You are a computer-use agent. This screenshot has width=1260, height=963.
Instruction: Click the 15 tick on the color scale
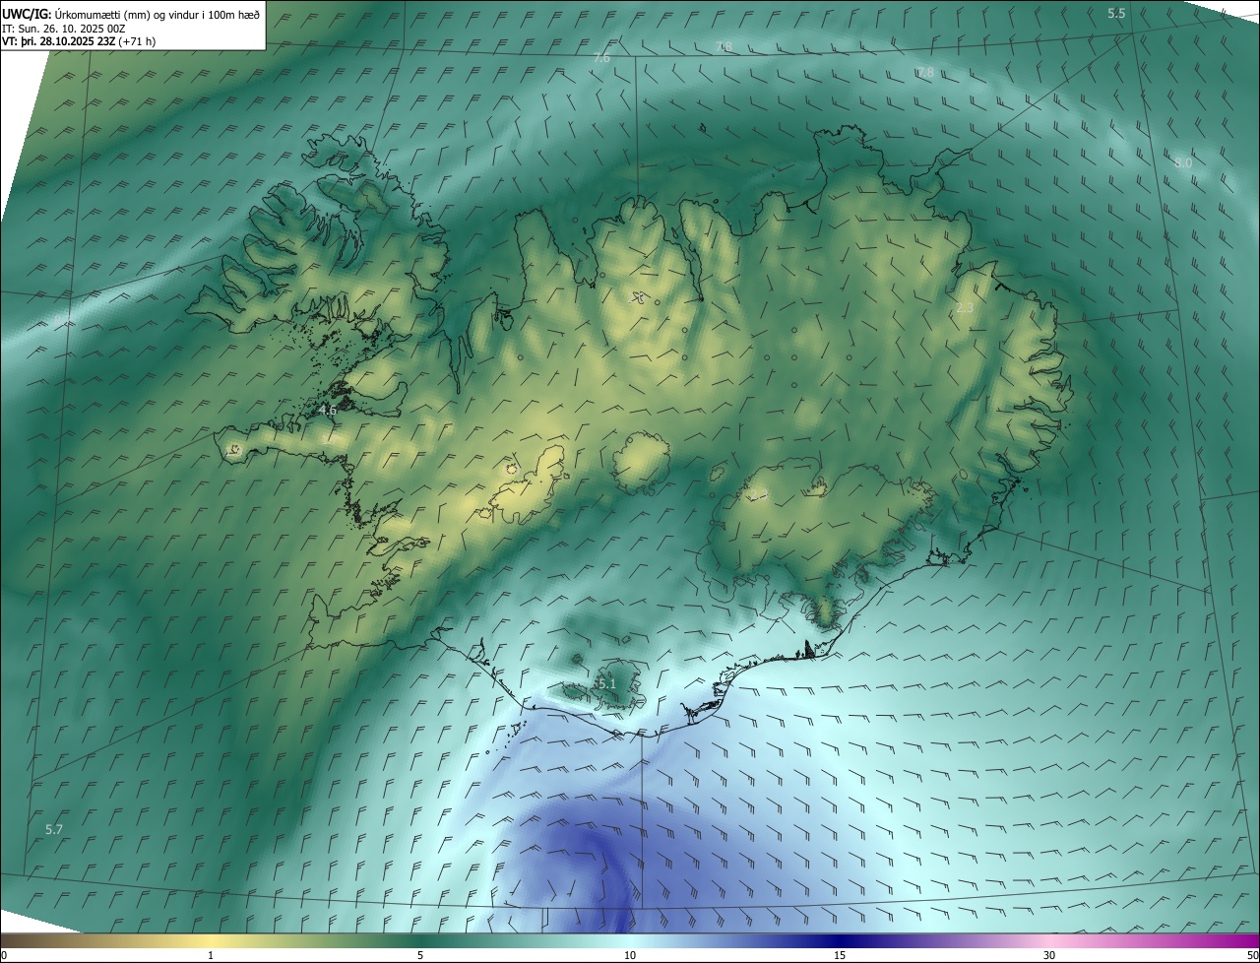point(840,955)
